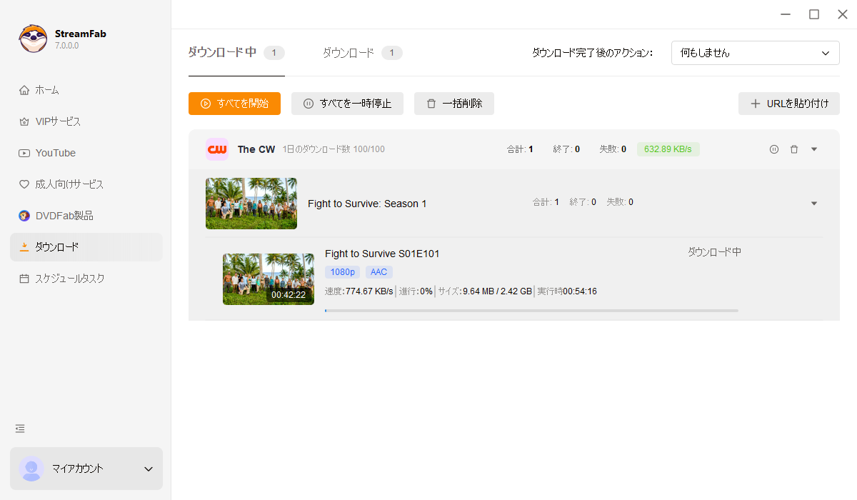The image size is (857, 500).
Task: Open the DVDFab製品 section
Action: [64, 216]
